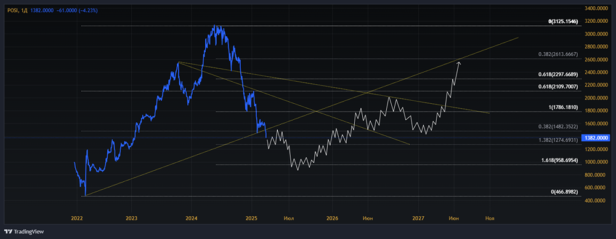Select Fibonacci label 0.382(1482.3522)

[x=558, y=127]
